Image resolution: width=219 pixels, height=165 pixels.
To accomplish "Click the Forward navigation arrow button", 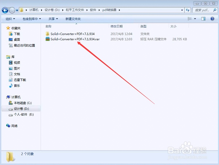I will pos(12,10).
